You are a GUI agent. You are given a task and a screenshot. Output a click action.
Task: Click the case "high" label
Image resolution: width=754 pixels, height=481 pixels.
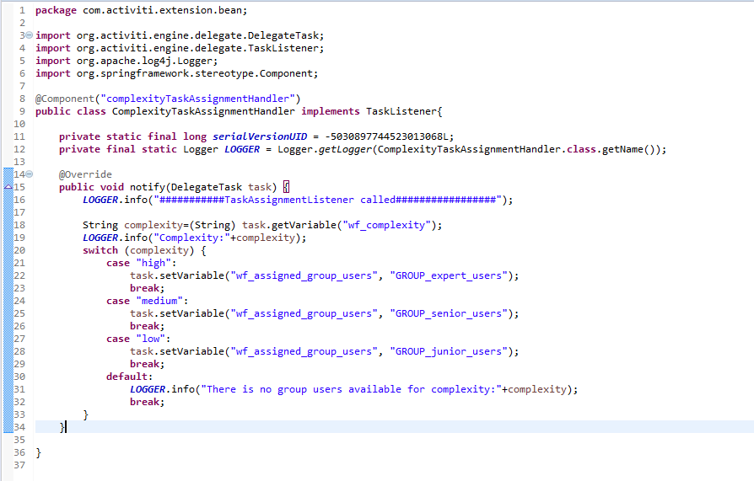[x=142, y=263]
